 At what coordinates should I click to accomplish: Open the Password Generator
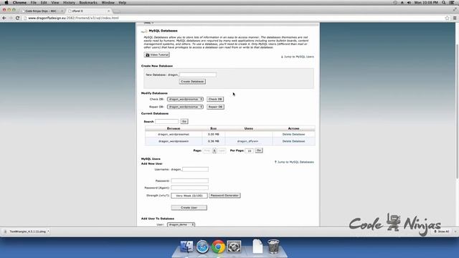pyautogui.click(x=224, y=196)
